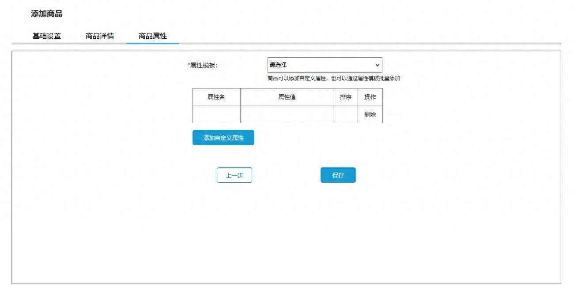
Task: Focus the empty cell under 排序
Action: tap(346, 114)
